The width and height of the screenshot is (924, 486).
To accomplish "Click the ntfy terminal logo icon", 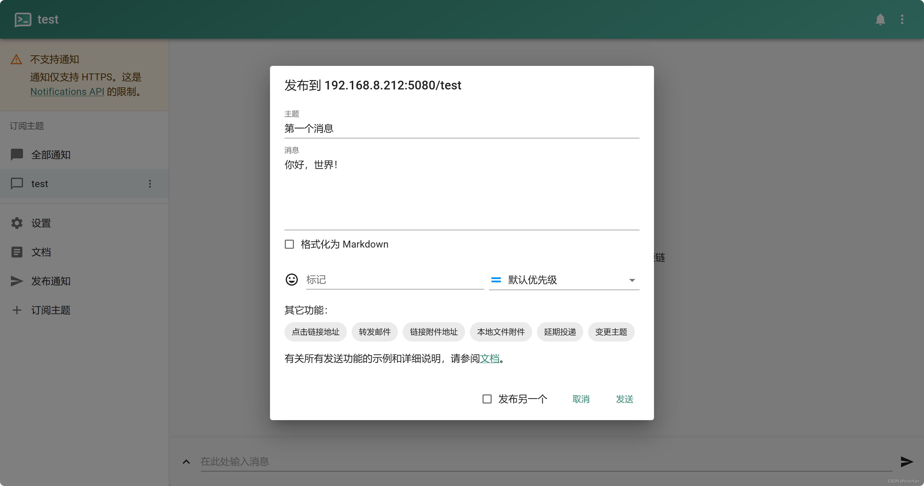I will point(23,19).
